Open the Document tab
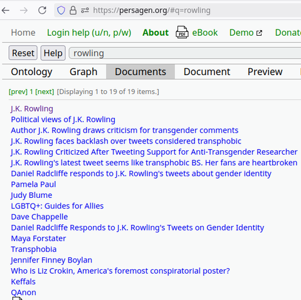301x300 pixels. (207, 72)
